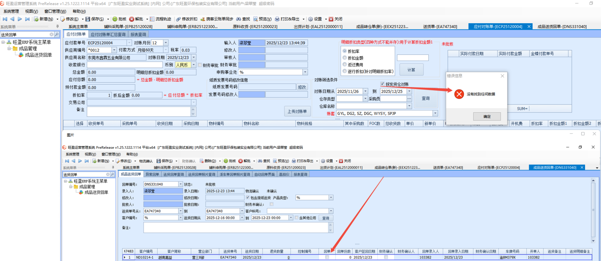The height and width of the screenshot is (261, 601).
Task: Click the 确定 button in error dialog
Action: 487,116
